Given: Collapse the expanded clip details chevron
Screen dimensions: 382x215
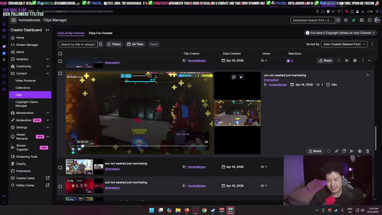Looking at the screenshot, I should pos(368,75).
